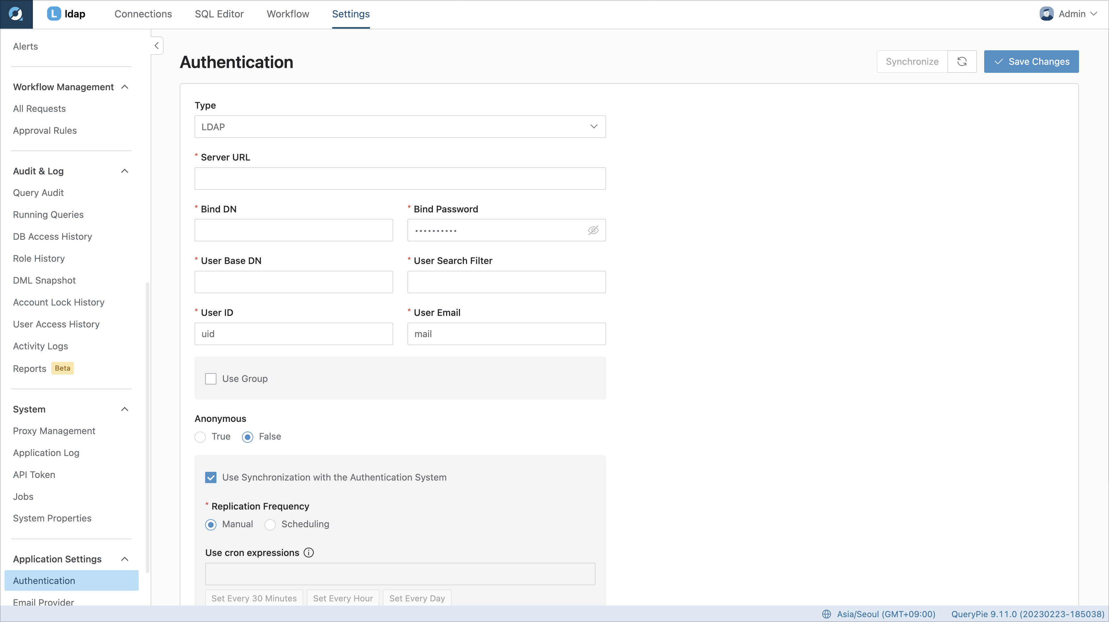Screen dimensions: 1109x622
Task: Focus the Bind DN input field
Action: [294, 230]
